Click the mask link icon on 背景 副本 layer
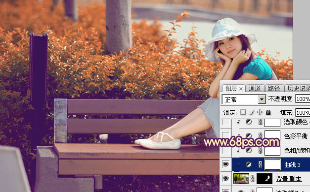The image size is (310, 192). [253, 179]
